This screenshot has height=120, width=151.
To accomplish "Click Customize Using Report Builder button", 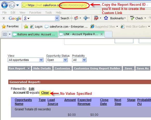I will [x=97, y=68].
